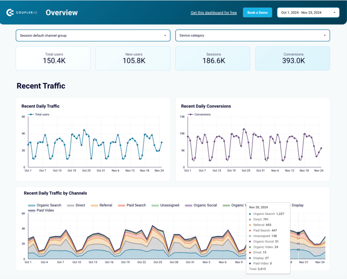Select the Total users scorecard
The width and height of the screenshot is (347, 279).
(x=54, y=58)
